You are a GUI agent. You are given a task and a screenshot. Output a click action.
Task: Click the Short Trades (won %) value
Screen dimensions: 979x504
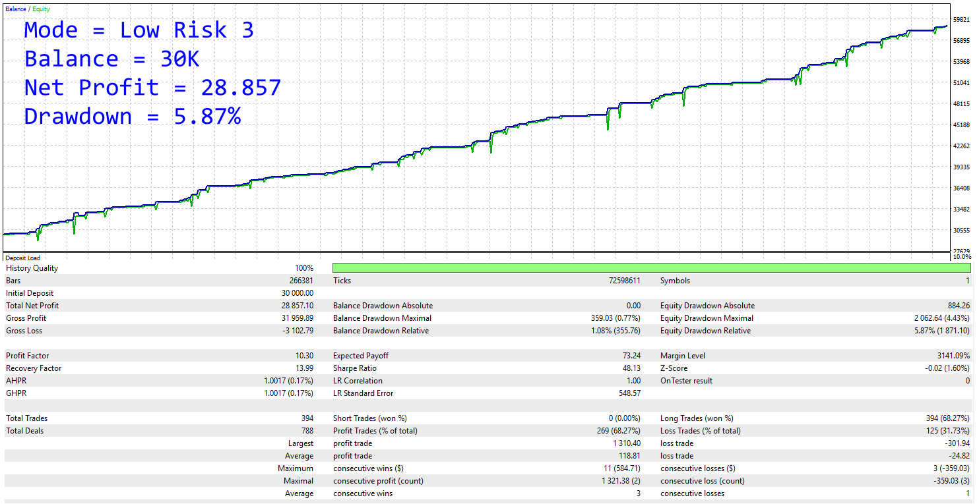pos(625,418)
